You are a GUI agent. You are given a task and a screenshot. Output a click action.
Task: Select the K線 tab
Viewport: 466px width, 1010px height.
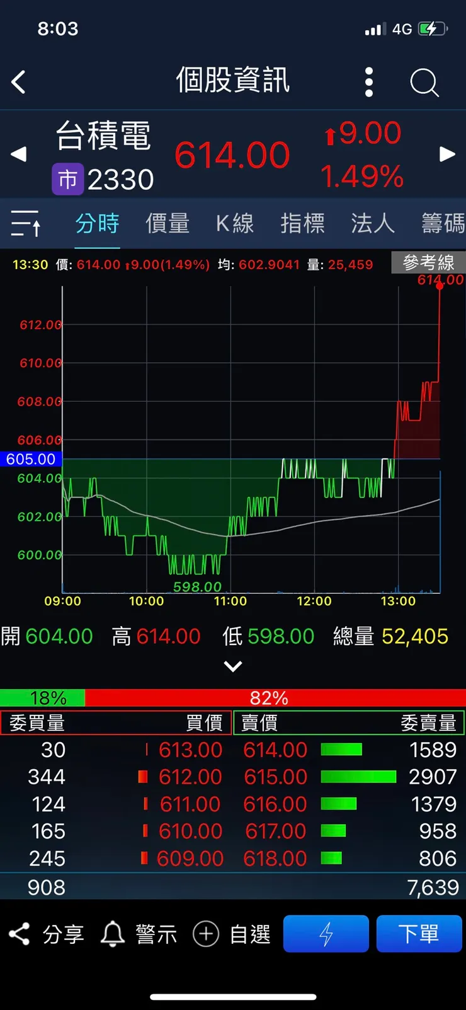pyautogui.click(x=235, y=223)
